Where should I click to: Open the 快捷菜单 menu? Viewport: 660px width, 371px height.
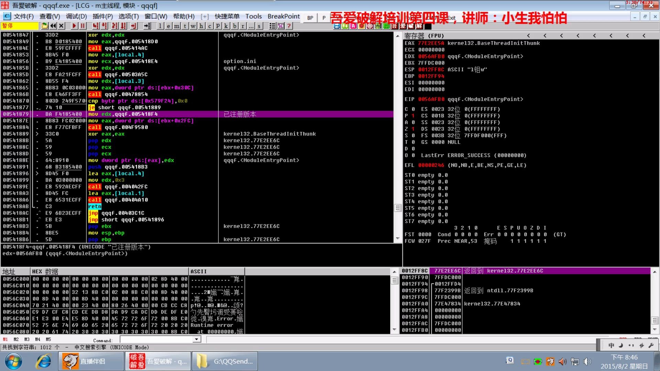pos(227,16)
